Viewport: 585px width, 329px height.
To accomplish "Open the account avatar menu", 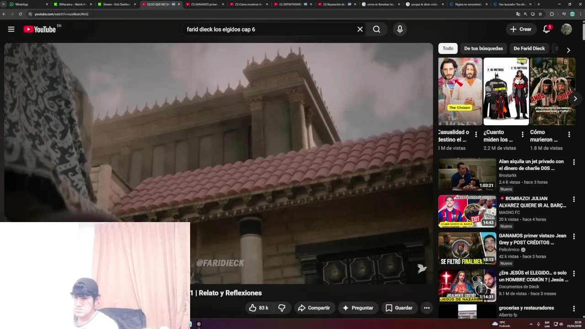I will click(566, 29).
